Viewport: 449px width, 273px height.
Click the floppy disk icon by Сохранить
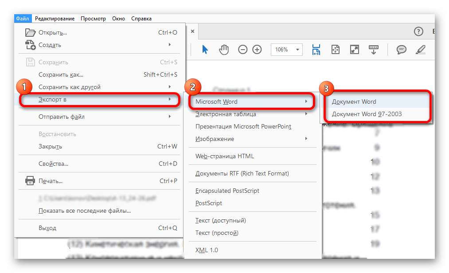coord(30,62)
